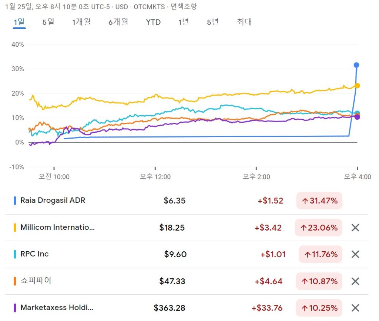Click the -10% y-axis label

click(16, 167)
